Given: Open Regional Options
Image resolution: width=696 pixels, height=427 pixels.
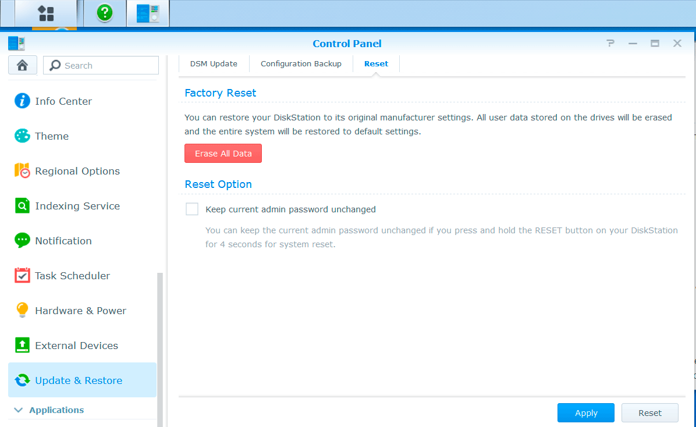Looking at the screenshot, I should 77,171.
